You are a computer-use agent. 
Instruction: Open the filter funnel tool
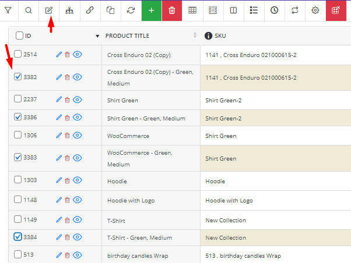[8, 10]
